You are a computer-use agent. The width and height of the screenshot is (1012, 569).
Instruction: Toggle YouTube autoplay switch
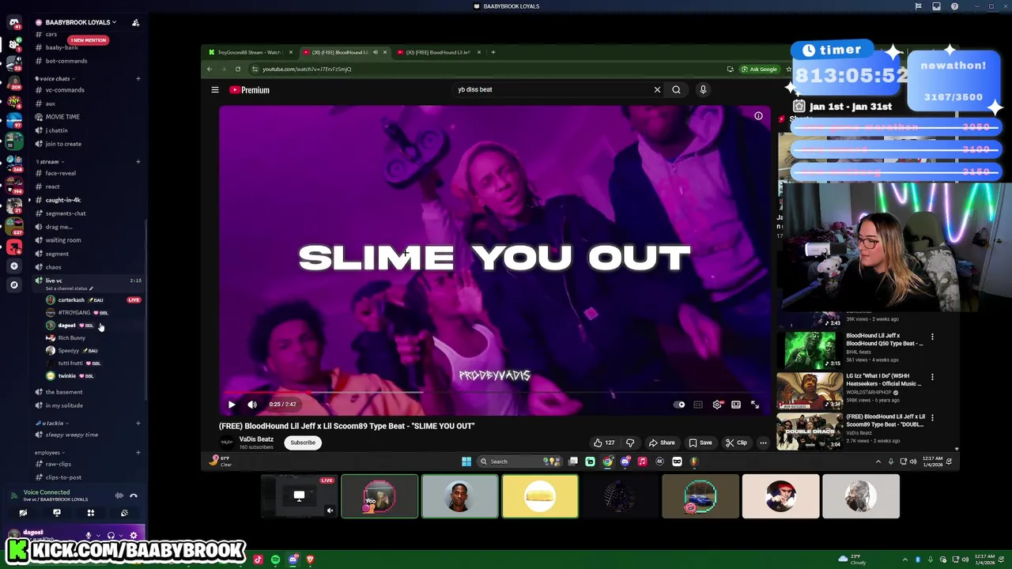coord(679,405)
